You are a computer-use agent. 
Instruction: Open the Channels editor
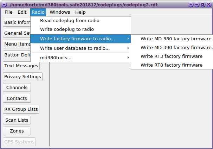[17, 88]
